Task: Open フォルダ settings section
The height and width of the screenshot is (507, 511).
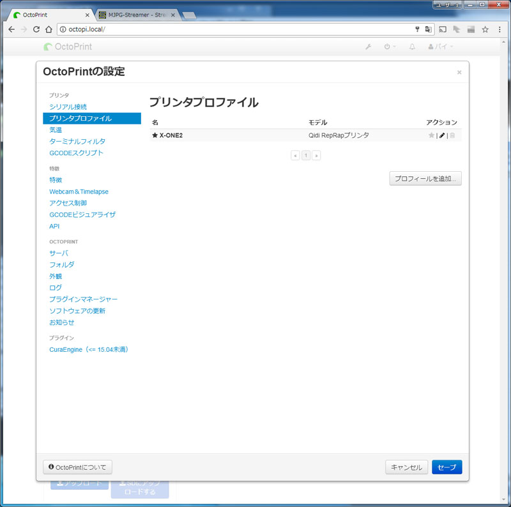Action: click(x=62, y=264)
